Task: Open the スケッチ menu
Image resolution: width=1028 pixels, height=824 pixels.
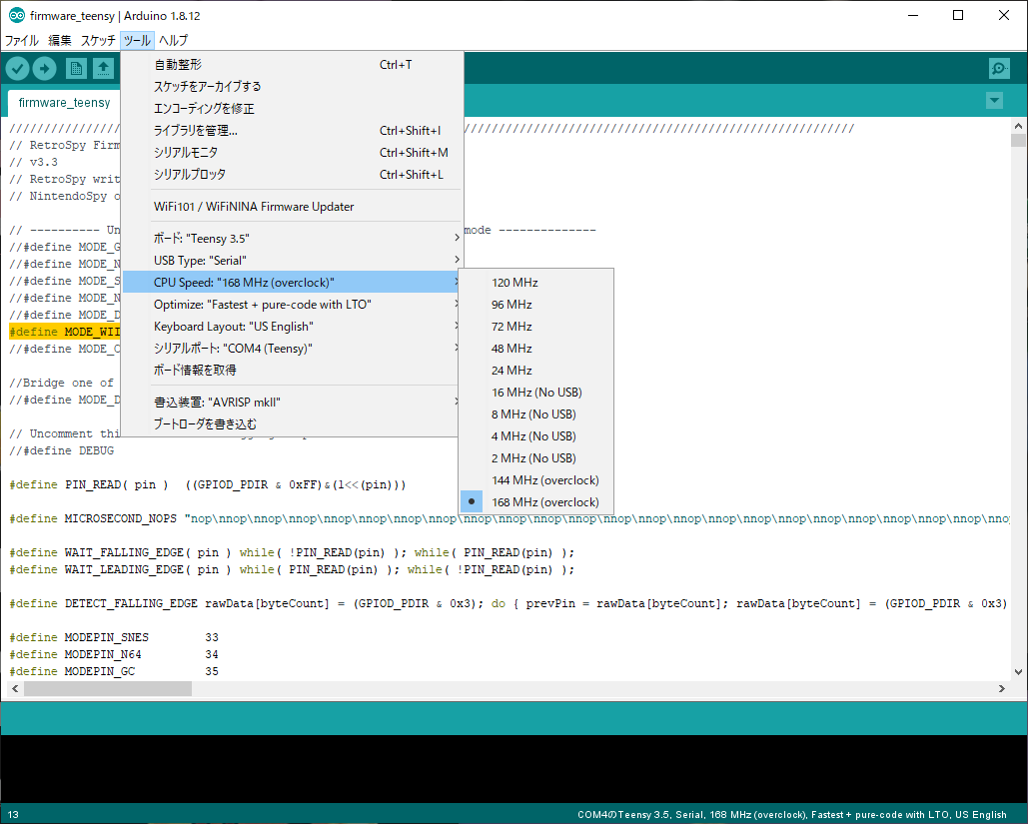Action: [98, 41]
